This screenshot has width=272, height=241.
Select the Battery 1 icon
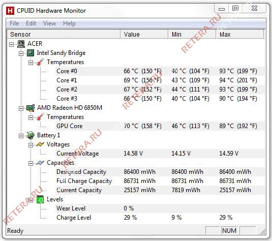(31, 135)
